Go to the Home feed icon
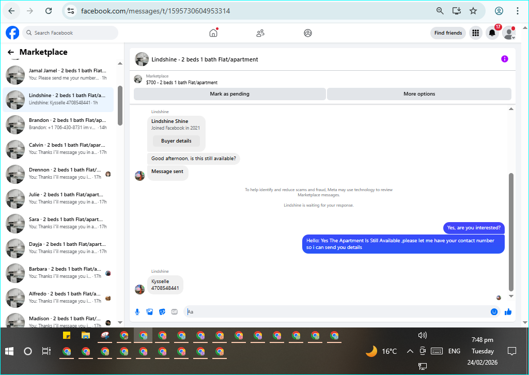 click(x=213, y=33)
